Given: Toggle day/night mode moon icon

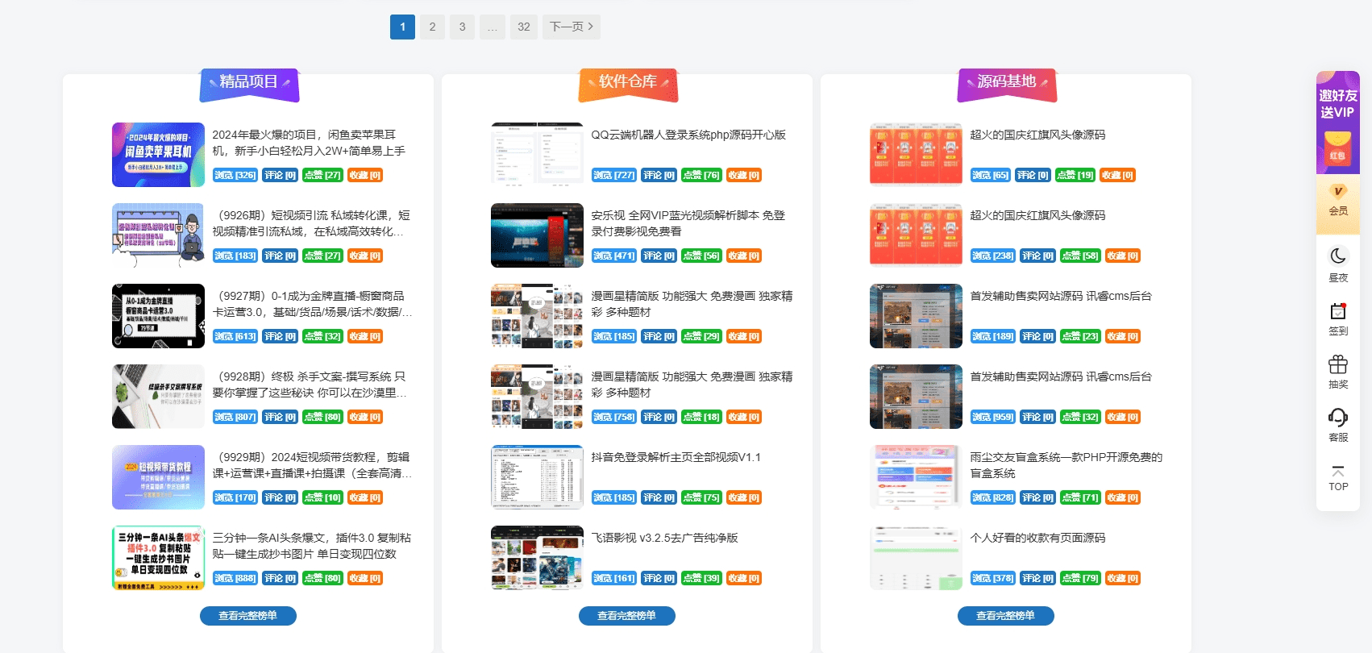Looking at the screenshot, I should click(1337, 256).
